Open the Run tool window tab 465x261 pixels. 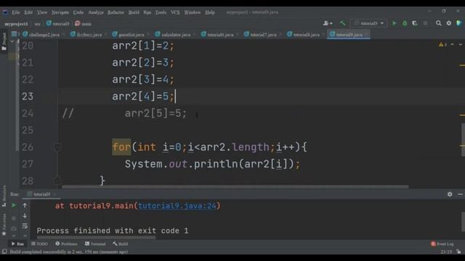[x=17, y=244]
